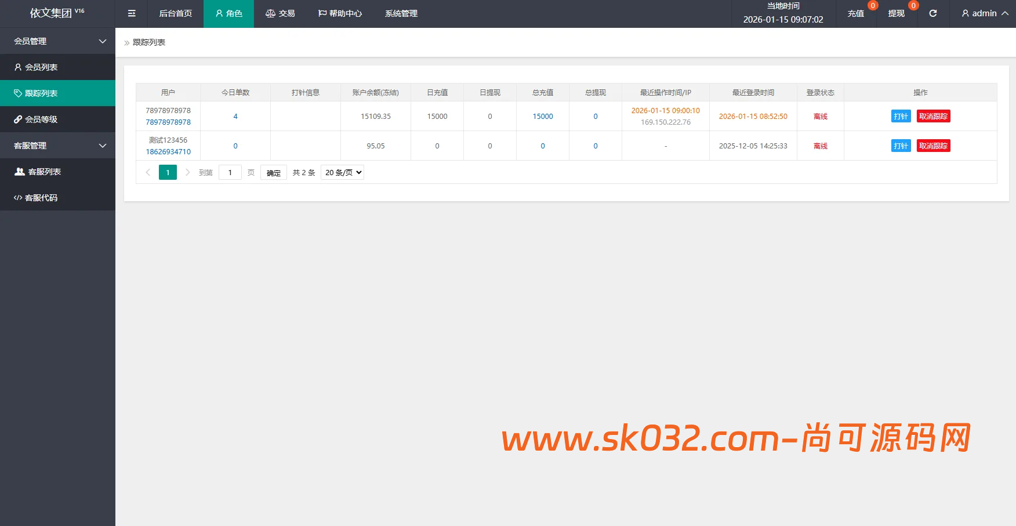Open 交易 with the scales icon
The image size is (1016, 526).
click(x=280, y=13)
